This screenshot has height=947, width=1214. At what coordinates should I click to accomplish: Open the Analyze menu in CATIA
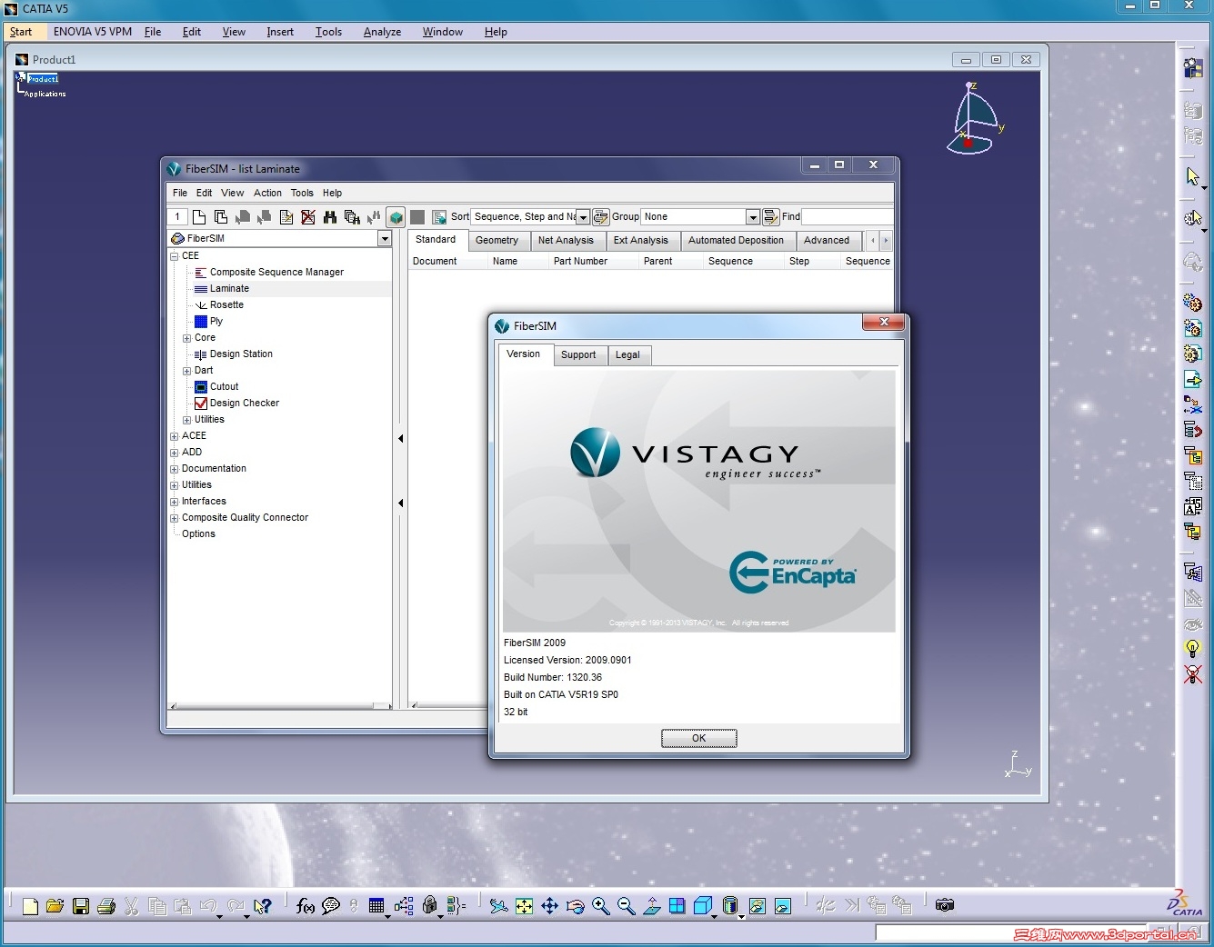[x=381, y=31]
